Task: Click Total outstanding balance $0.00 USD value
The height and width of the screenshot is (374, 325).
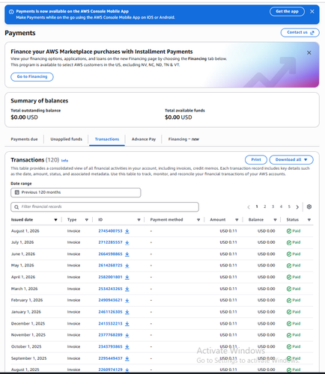Action: [24, 117]
